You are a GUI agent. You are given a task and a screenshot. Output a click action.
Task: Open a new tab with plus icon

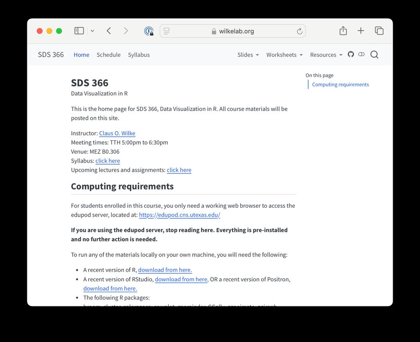coord(361,31)
